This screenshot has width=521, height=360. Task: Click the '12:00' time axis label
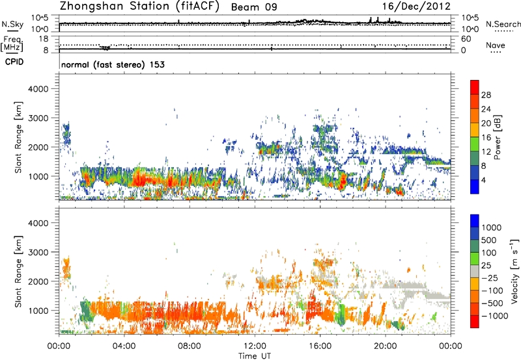click(x=255, y=346)
